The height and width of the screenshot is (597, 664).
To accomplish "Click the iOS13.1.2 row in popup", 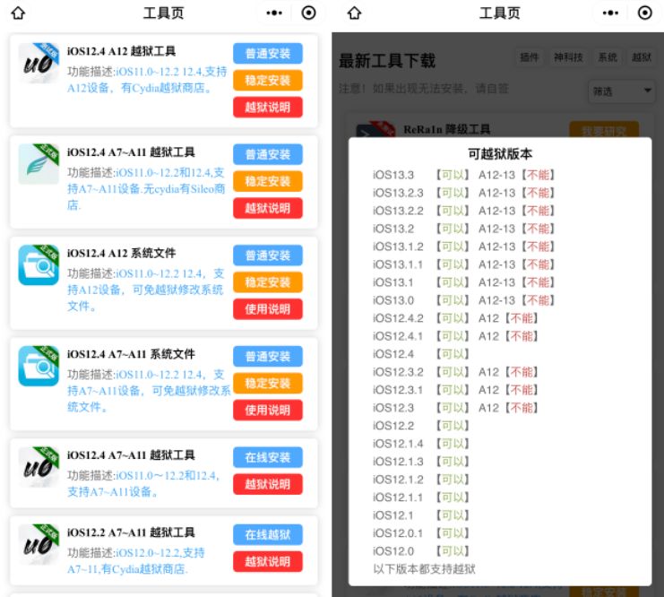I will 463,247.
